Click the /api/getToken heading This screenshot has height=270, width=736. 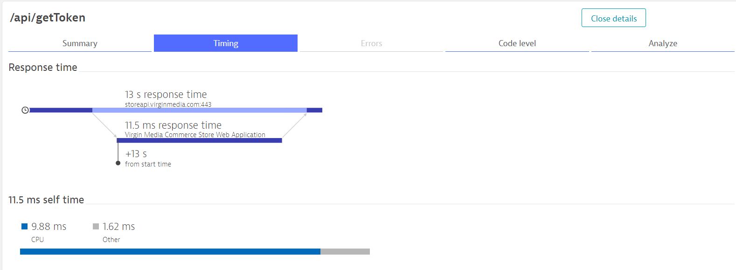tap(48, 18)
